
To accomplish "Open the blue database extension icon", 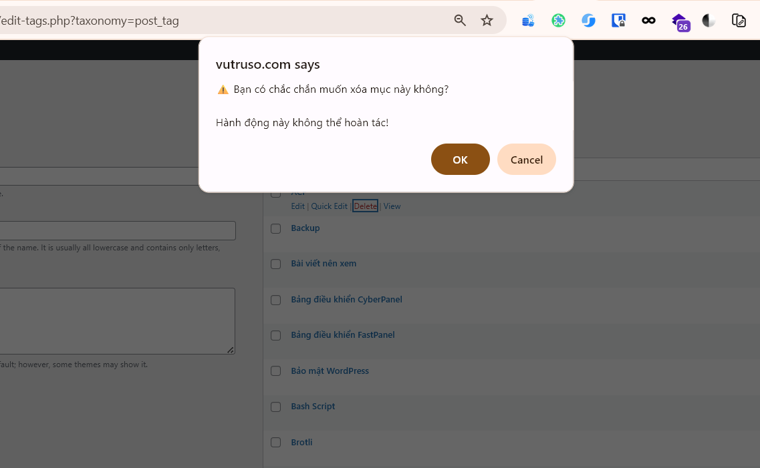I will [528, 21].
